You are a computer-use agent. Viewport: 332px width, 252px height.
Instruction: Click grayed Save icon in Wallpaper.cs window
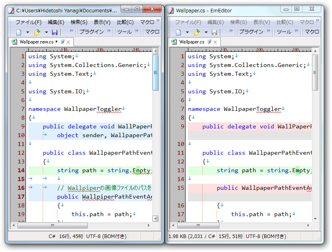tap(214, 32)
